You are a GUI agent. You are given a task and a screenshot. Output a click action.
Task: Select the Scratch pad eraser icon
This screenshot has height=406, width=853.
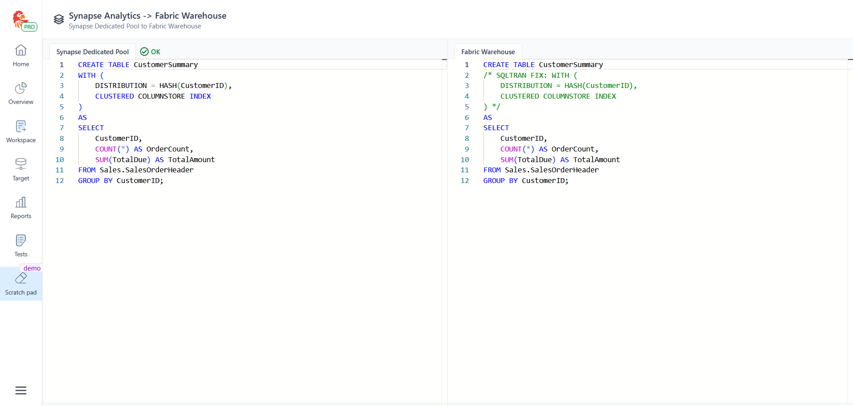(x=21, y=279)
